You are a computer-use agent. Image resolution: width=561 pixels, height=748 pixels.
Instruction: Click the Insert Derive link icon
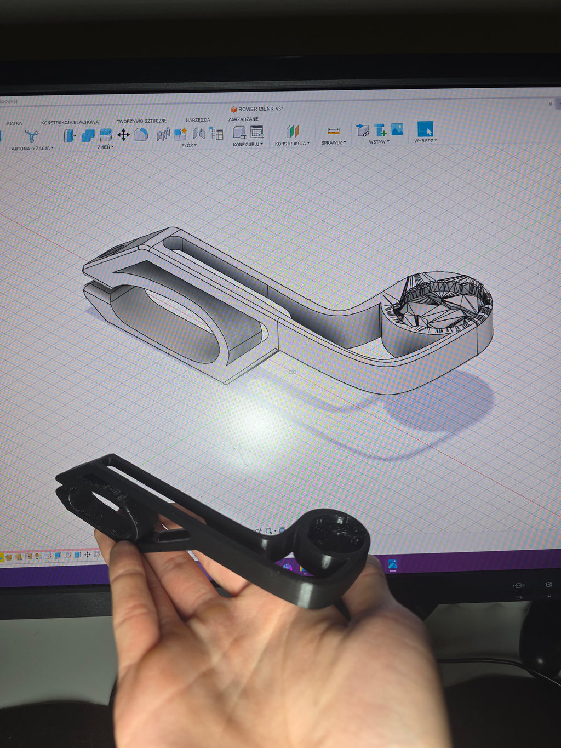[x=362, y=130]
